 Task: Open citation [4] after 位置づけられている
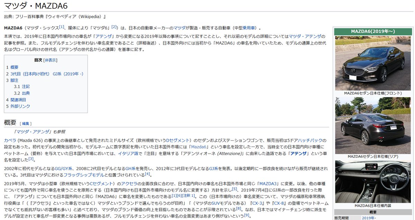point(148,173)
